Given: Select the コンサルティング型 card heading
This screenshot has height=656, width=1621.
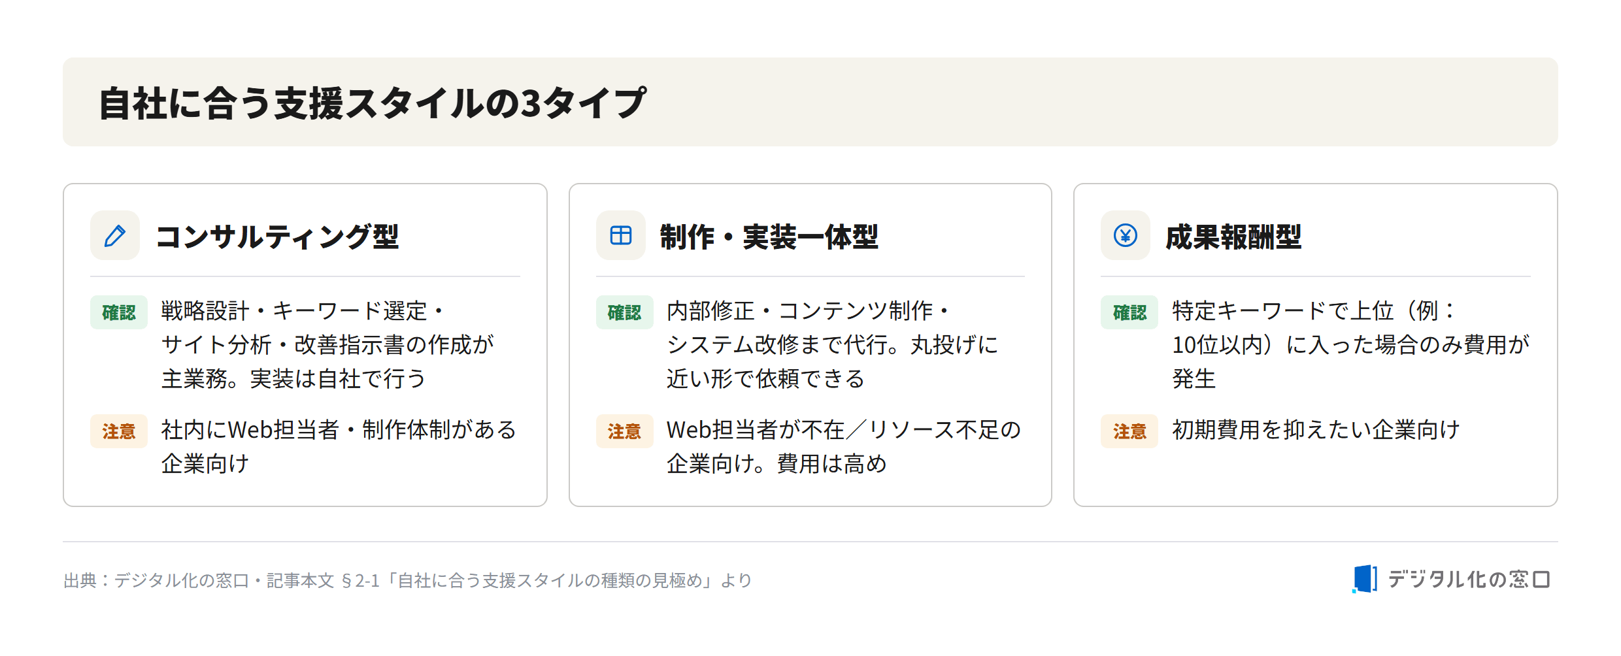Looking at the screenshot, I should [277, 237].
